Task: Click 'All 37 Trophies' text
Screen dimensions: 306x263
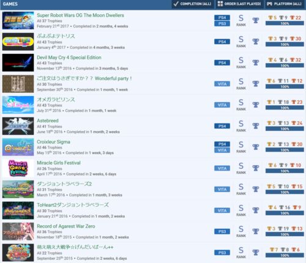Action: [x=50, y=21]
